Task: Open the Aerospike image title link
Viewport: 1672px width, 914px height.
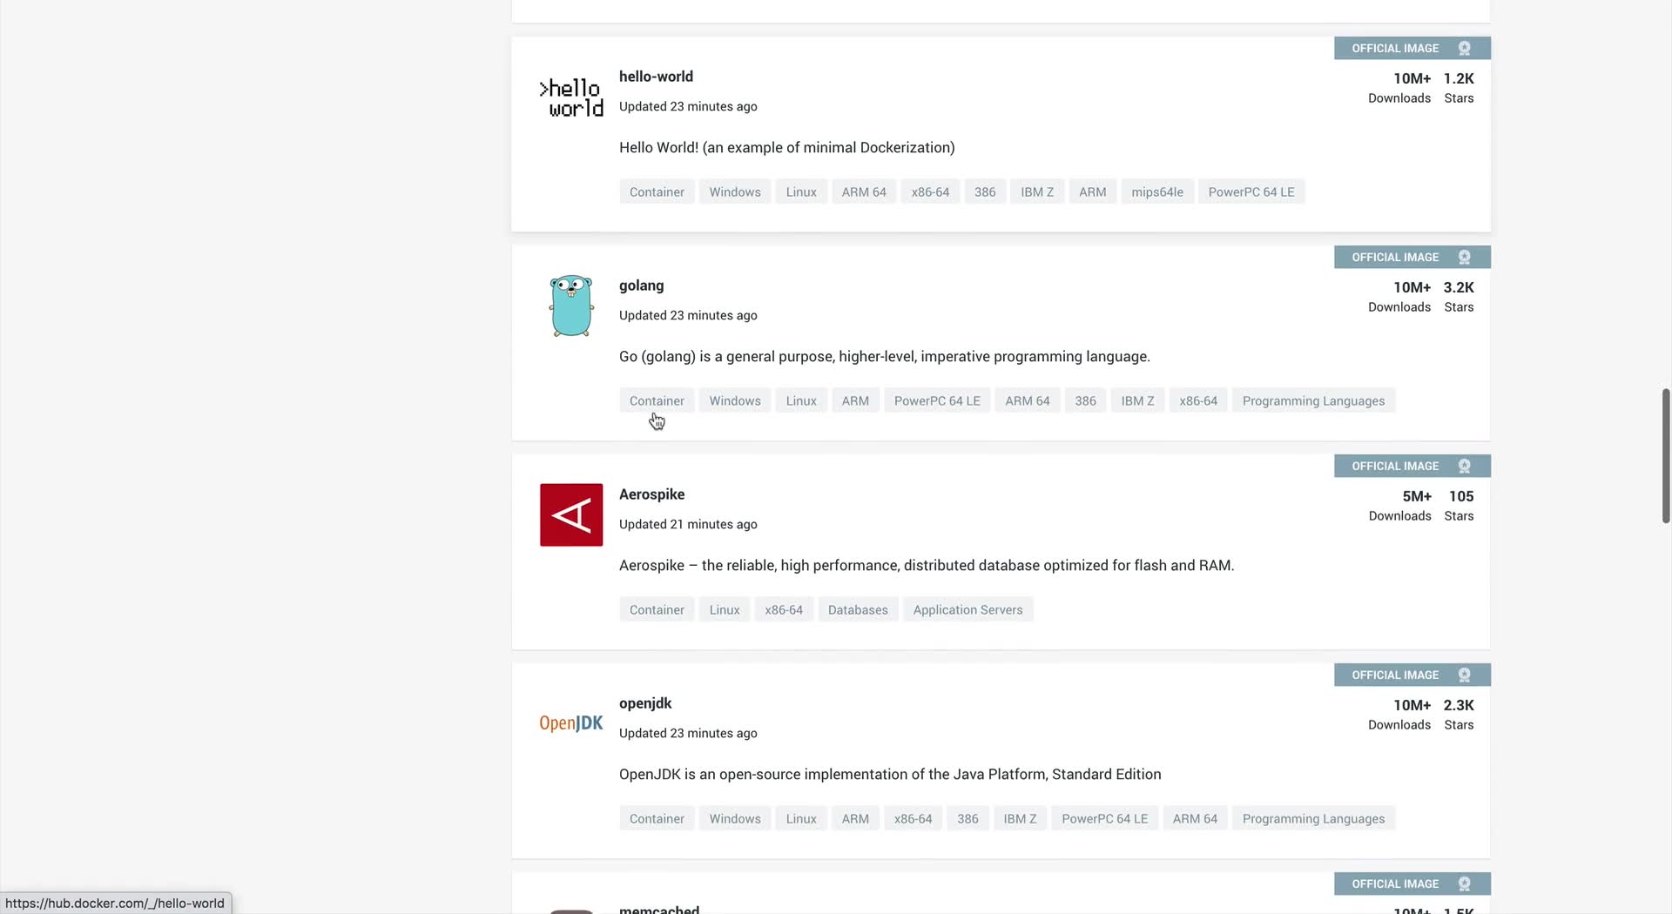Action: point(651,494)
